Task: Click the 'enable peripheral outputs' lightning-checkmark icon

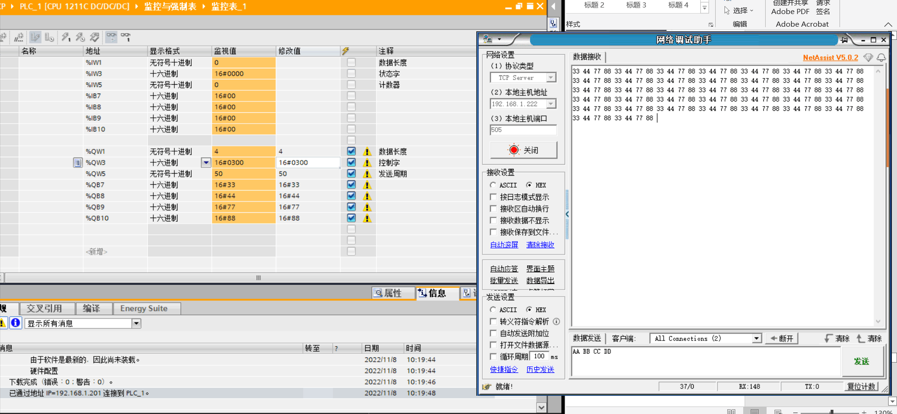Action: [x=95, y=37]
